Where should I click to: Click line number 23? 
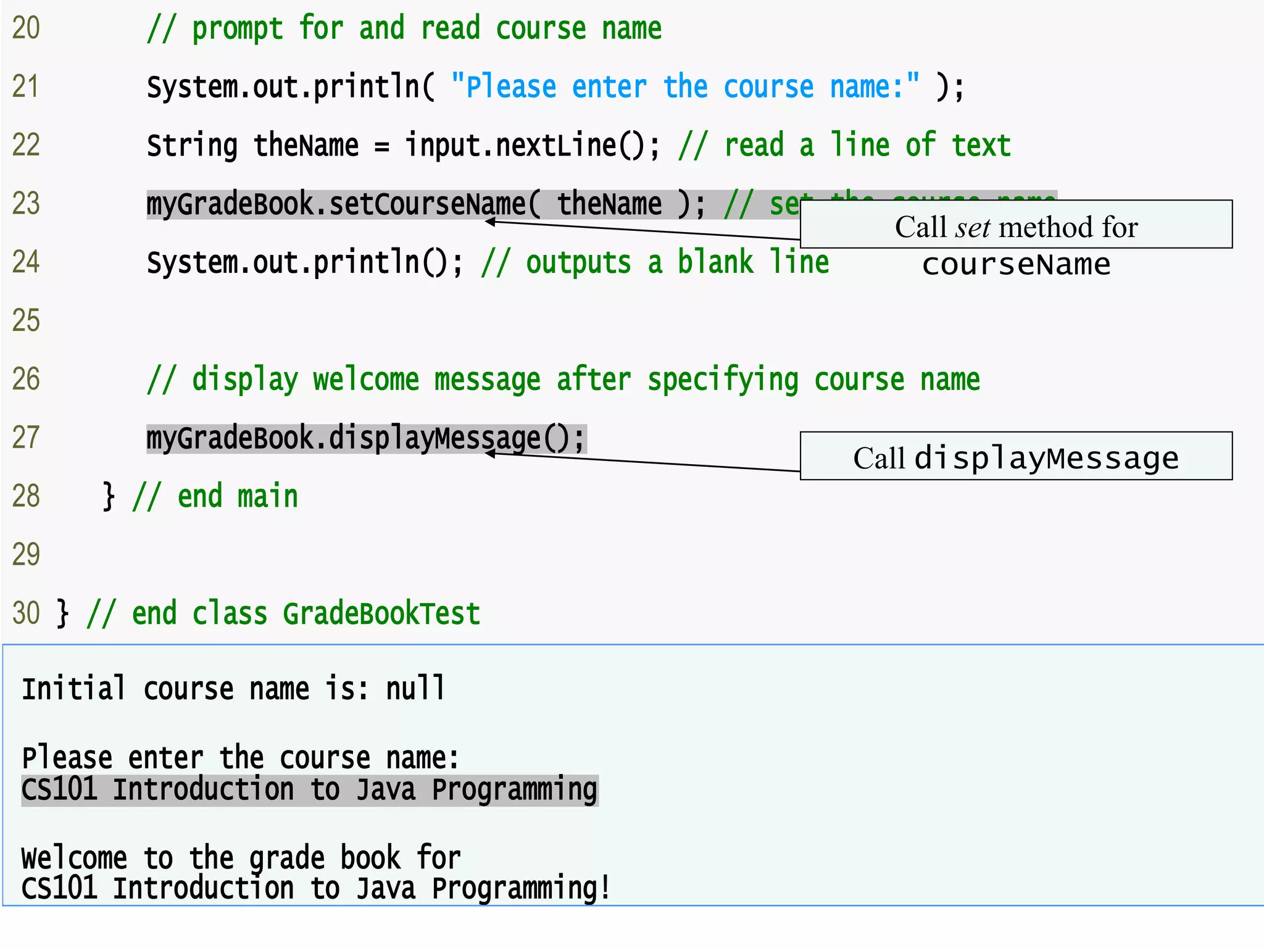coord(26,204)
